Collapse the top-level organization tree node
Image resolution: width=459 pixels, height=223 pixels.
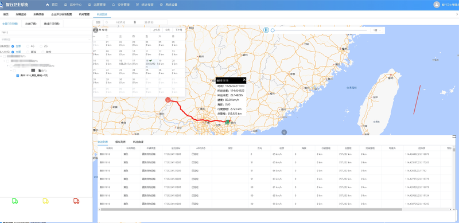tap(1, 56)
